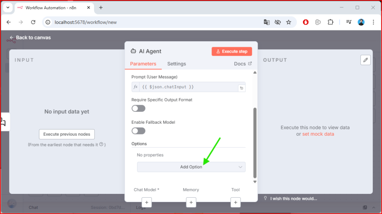Click the bookmark star icon in address bar
Image resolution: width=382 pixels, height=214 pixels.
288,22
